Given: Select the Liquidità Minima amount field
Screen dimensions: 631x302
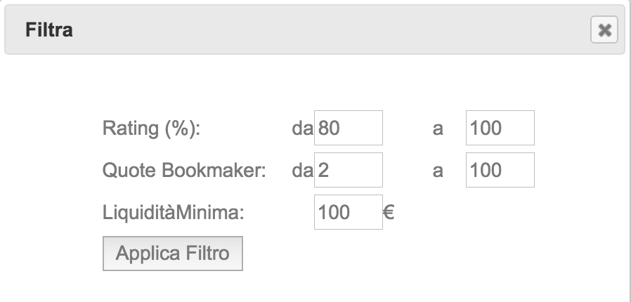Looking at the screenshot, I should click(x=349, y=213).
